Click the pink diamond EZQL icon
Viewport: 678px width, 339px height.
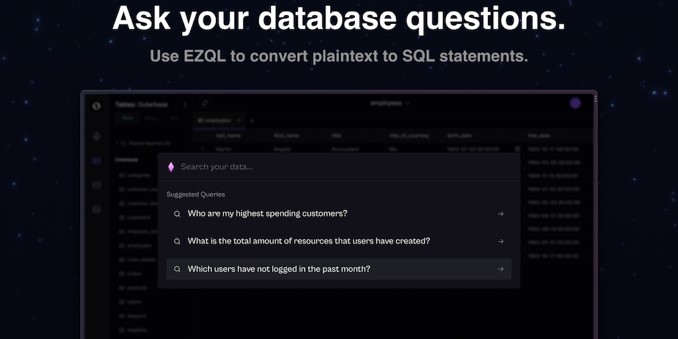[x=171, y=167]
